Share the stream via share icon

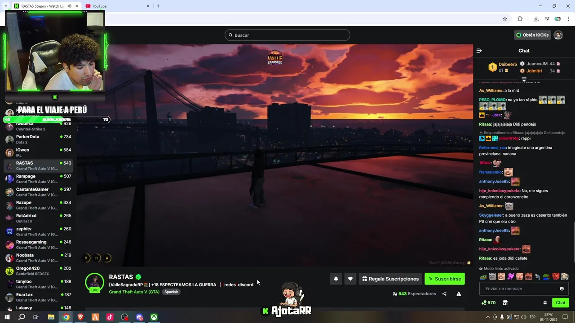coord(444,294)
